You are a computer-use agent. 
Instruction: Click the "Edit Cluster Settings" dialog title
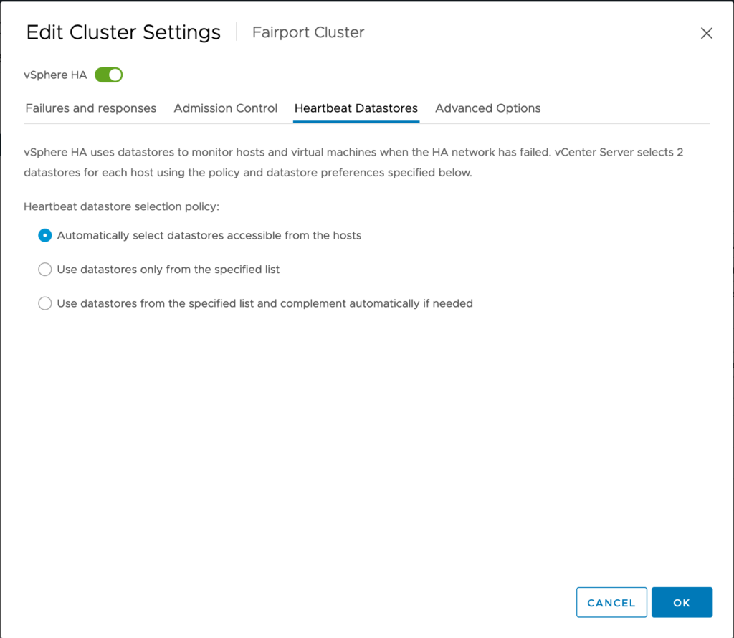(123, 32)
